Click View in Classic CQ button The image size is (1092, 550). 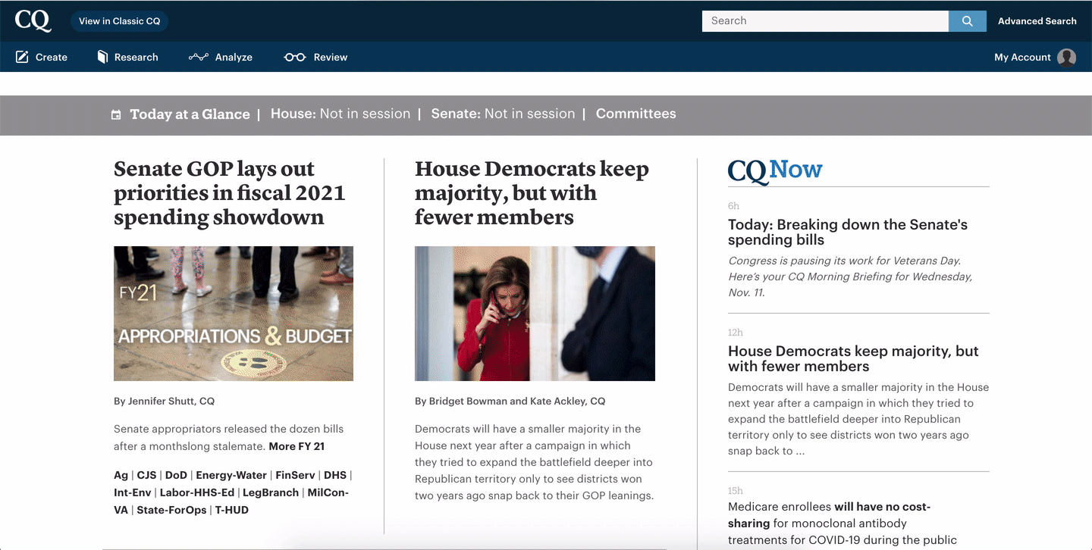pyautogui.click(x=120, y=21)
